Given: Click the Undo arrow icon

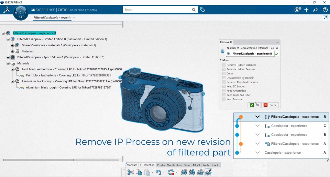Looking at the screenshot, I should 158,173.
